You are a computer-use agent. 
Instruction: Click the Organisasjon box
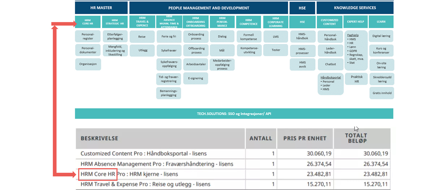[88, 64]
